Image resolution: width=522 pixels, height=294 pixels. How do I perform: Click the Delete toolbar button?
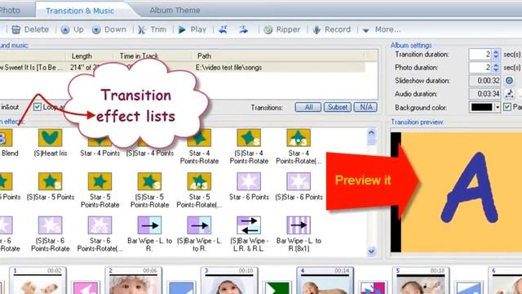[30, 29]
